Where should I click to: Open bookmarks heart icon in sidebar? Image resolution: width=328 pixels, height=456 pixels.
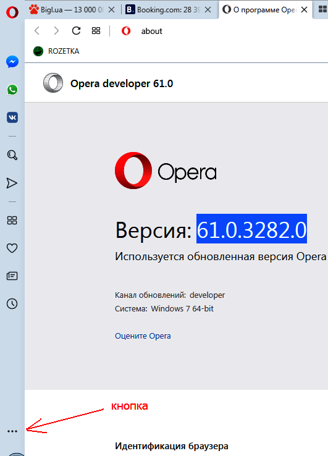12,248
